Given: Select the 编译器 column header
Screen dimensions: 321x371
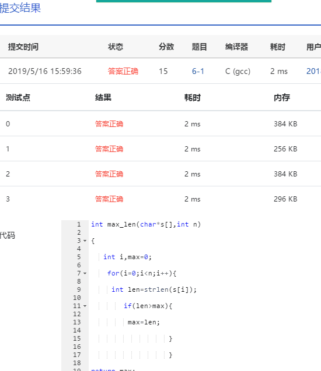Looking at the screenshot, I should 236,47.
